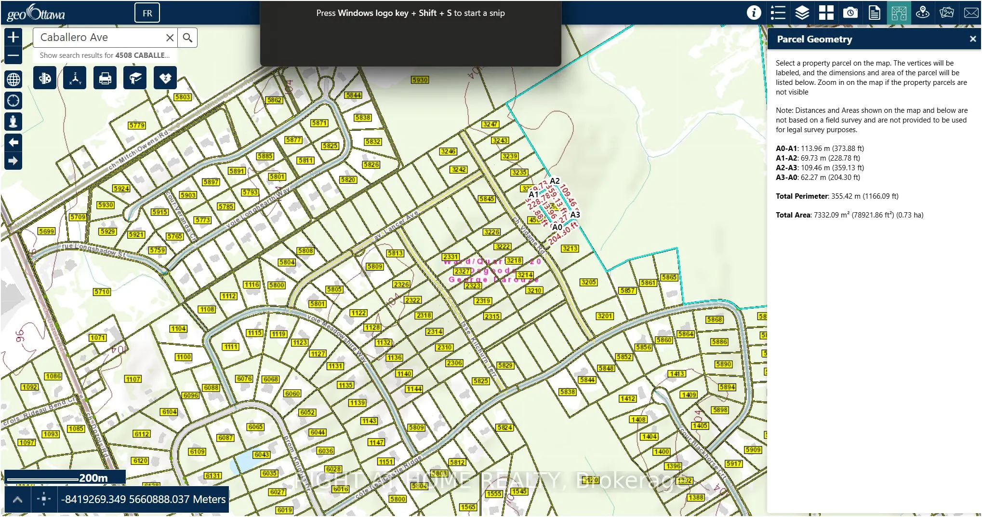Click the coordinates readout -8419269.349 5660888.037 Meters

point(143,500)
